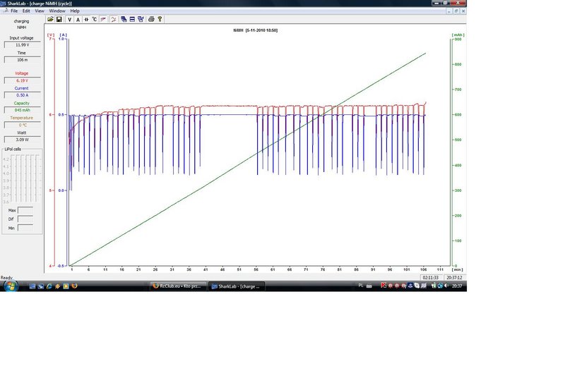565x378 pixels.
Task: Toggle the current curve with the A button
Action: point(78,20)
